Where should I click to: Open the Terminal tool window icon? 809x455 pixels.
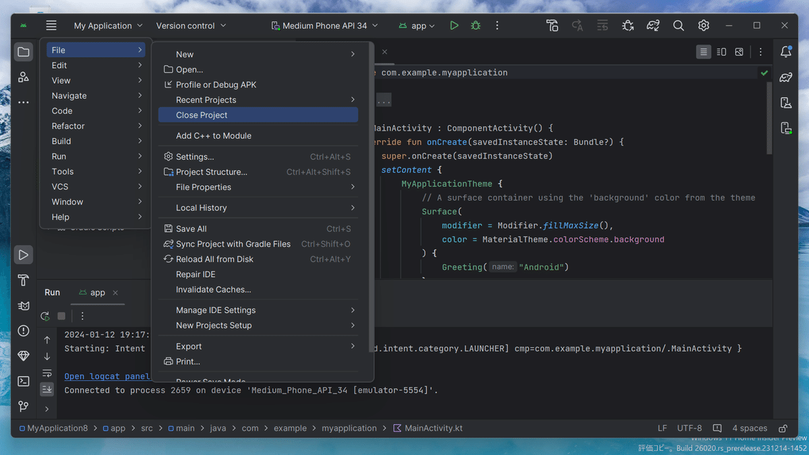click(24, 381)
